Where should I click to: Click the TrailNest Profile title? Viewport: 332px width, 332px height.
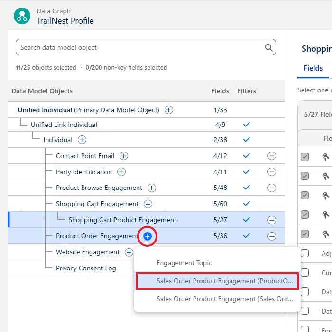(65, 21)
